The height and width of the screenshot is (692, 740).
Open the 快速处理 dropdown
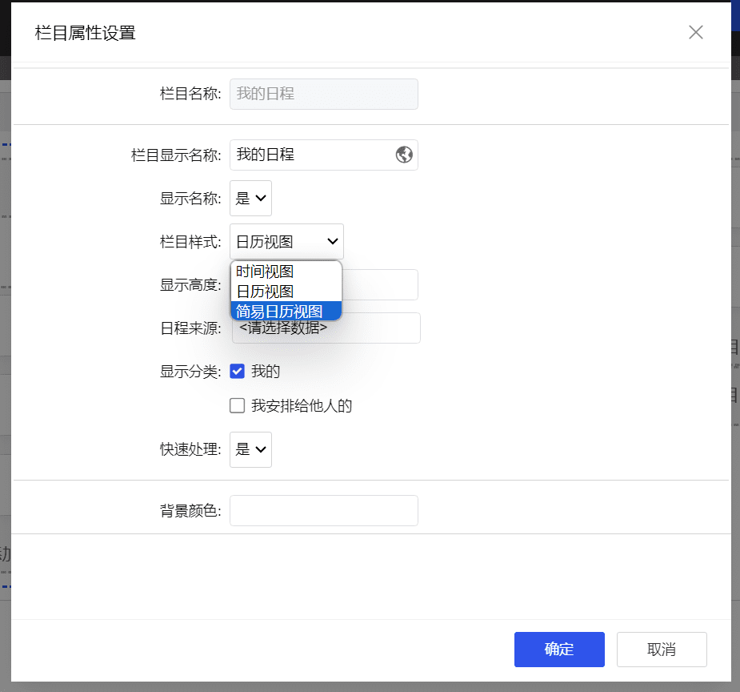tap(250, 449)
